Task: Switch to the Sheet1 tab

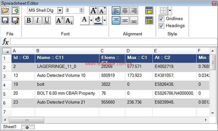Action: click(x=10, y=127)
